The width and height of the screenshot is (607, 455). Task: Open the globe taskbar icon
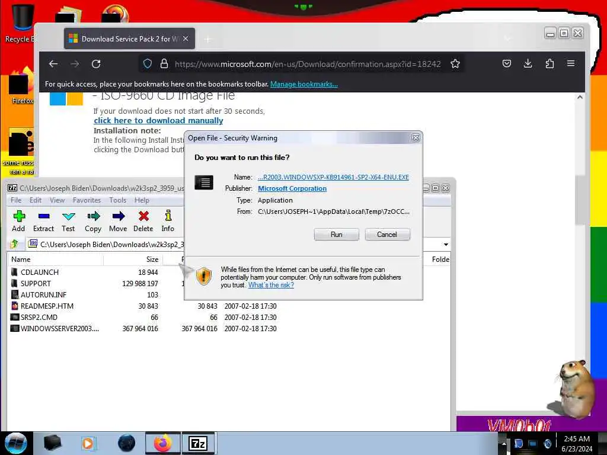(126, 443)
